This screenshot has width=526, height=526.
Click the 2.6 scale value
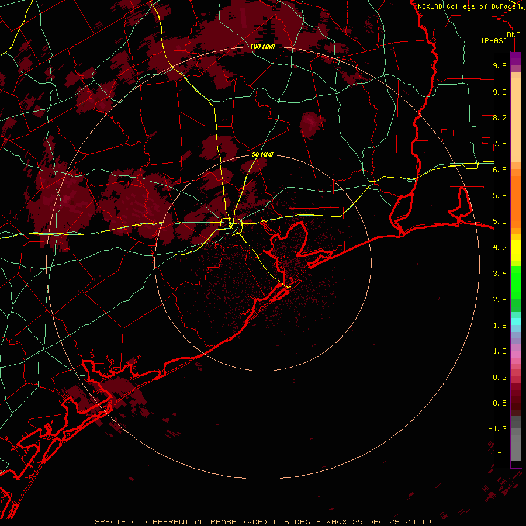pos(500,300)
